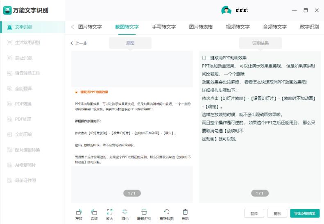324x224 pixels.
Task: Click the 万能文字识别 app logo icon
Action: [7, 10]
